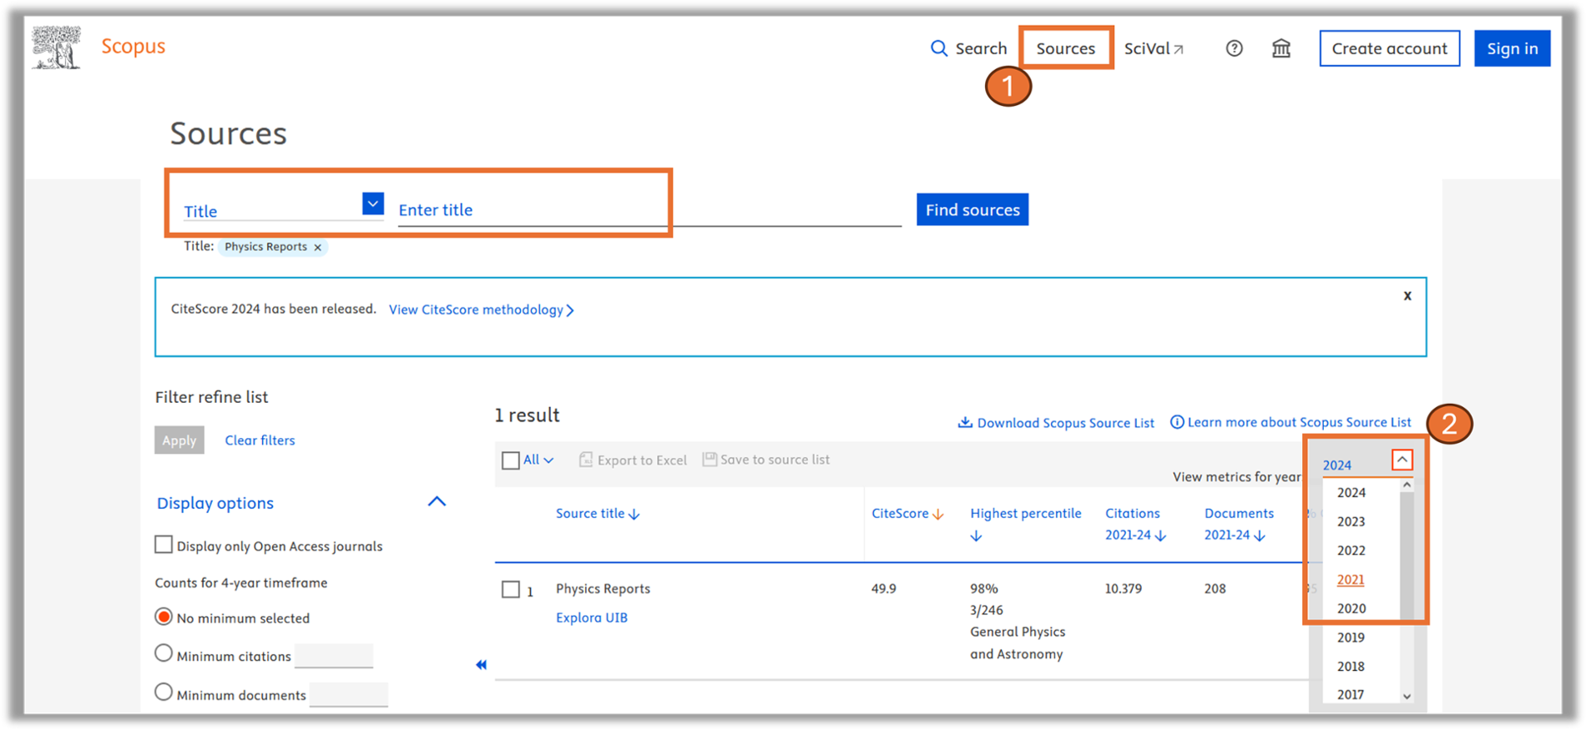Open the help question mark icon
The image size is (1586, 730).
[1234, 48]
